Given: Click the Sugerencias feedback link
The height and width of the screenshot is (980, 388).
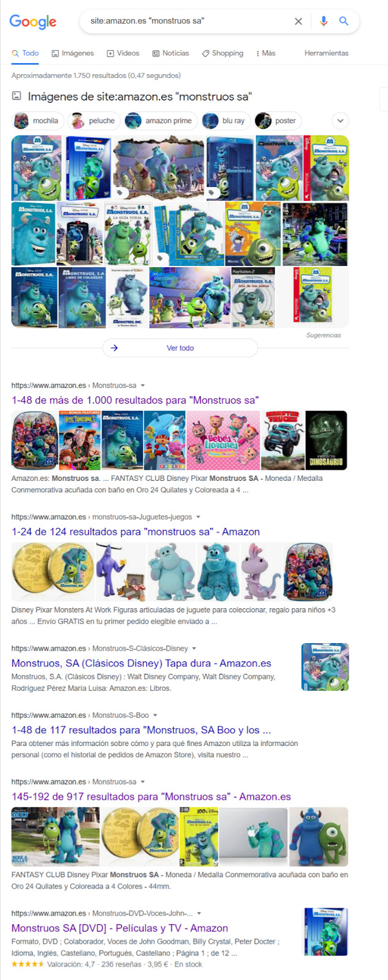Looking at the screenshot, I should pos(323,335).
